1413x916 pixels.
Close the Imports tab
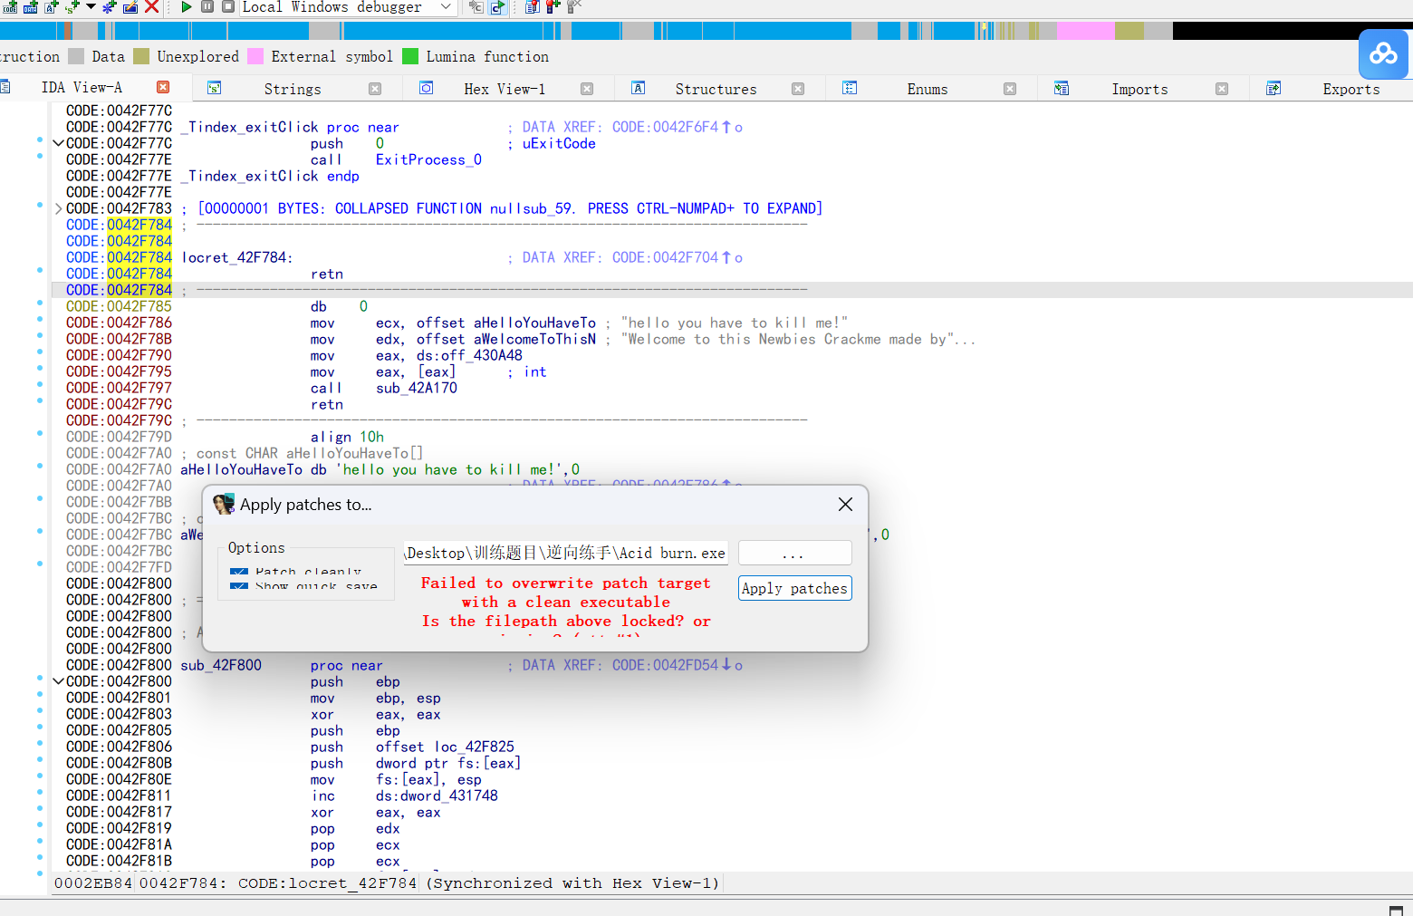pos(1222,89)
